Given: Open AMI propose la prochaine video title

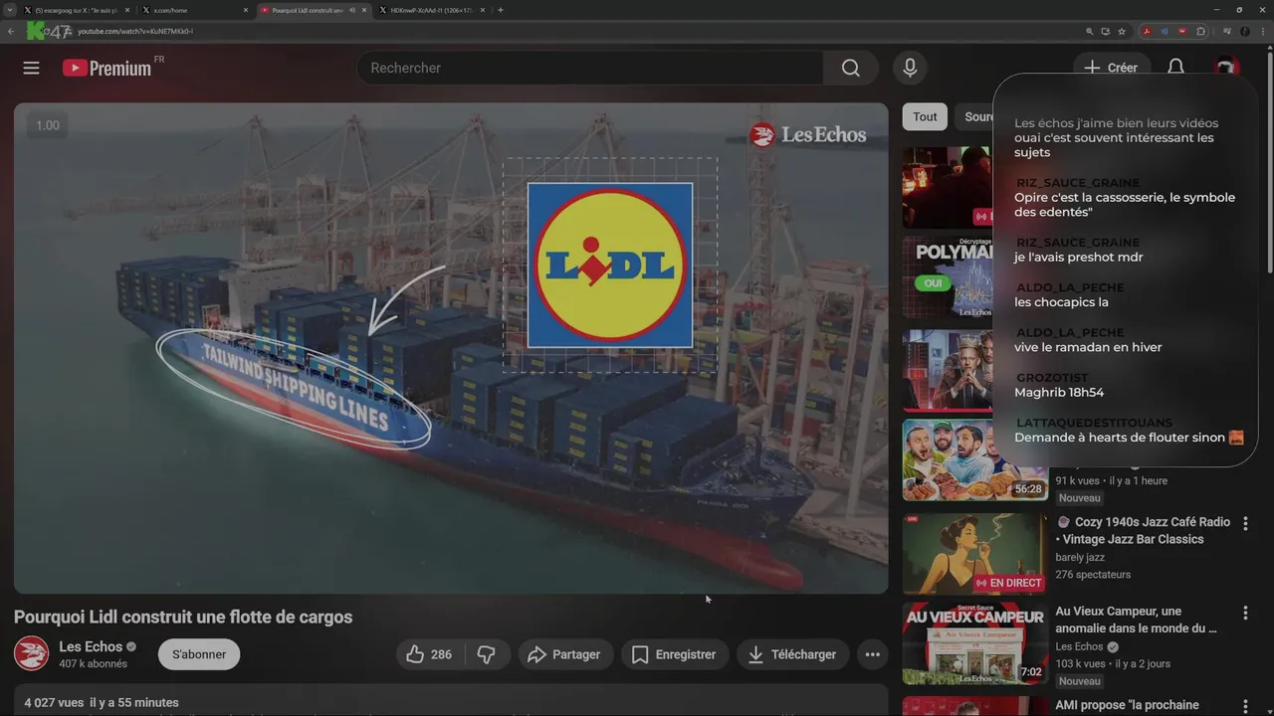Looking at the screenshot, I should [1127, 705].
